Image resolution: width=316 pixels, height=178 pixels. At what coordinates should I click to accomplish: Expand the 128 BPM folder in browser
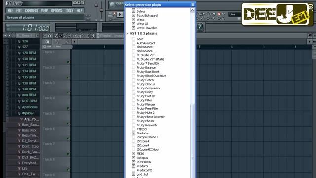coord(19,53)
